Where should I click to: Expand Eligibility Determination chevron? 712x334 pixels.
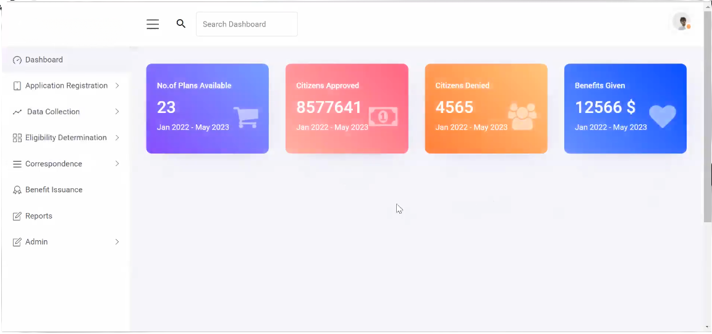[x=117, y=138]
